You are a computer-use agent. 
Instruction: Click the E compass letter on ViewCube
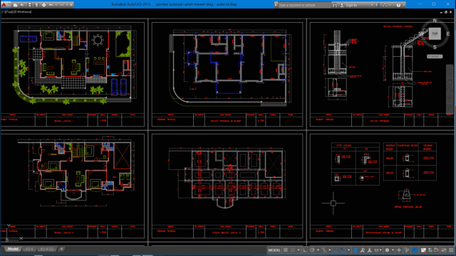click(448, 34)
